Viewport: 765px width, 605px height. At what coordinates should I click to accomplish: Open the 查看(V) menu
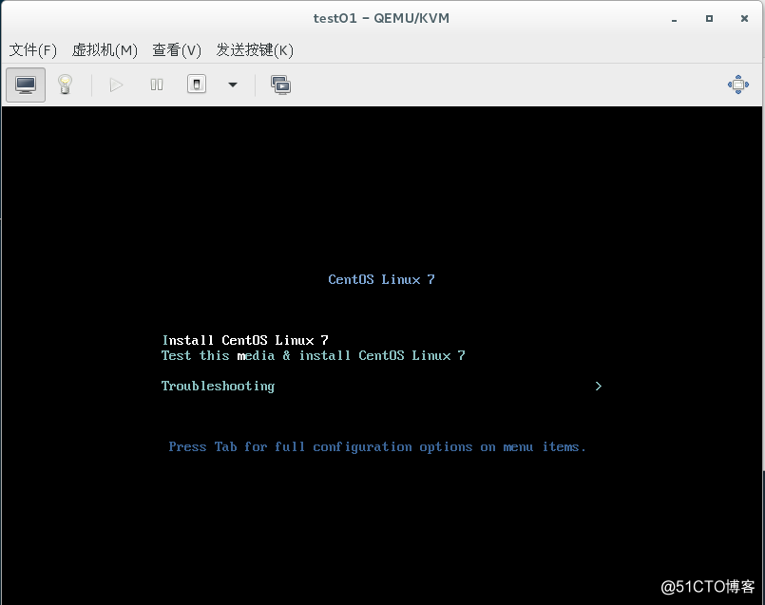[x=177, y=49]
